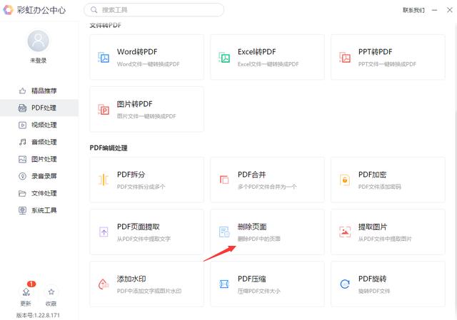The height and width of the screenshot is (320, 457).
Task: Click the 收藏 star icon
Action: tap(51, 291)
